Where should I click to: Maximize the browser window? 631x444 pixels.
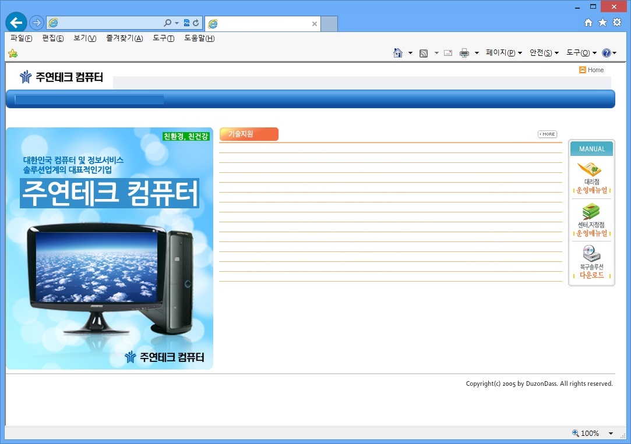point(593,7)
